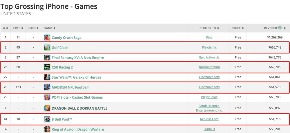Open the MADDEN NFL Football app icon
290x133 pixels.
tap(47, 87)
